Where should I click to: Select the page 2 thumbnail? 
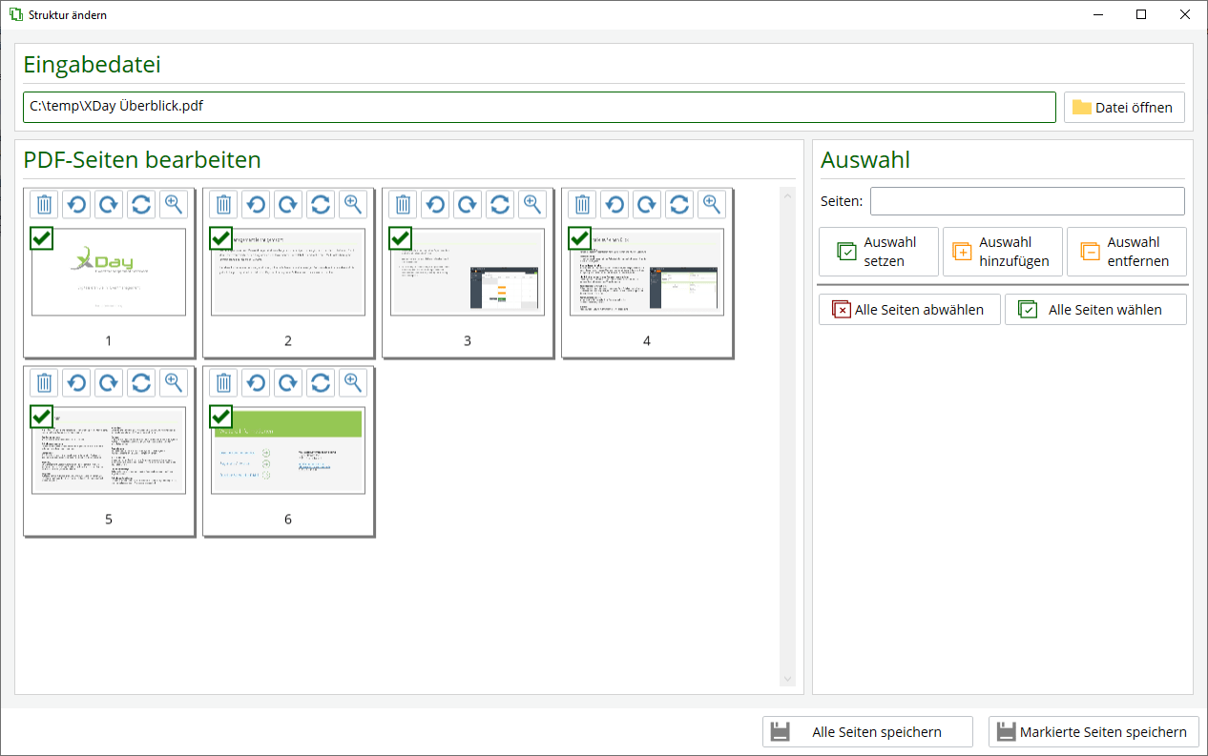[288, 273]
